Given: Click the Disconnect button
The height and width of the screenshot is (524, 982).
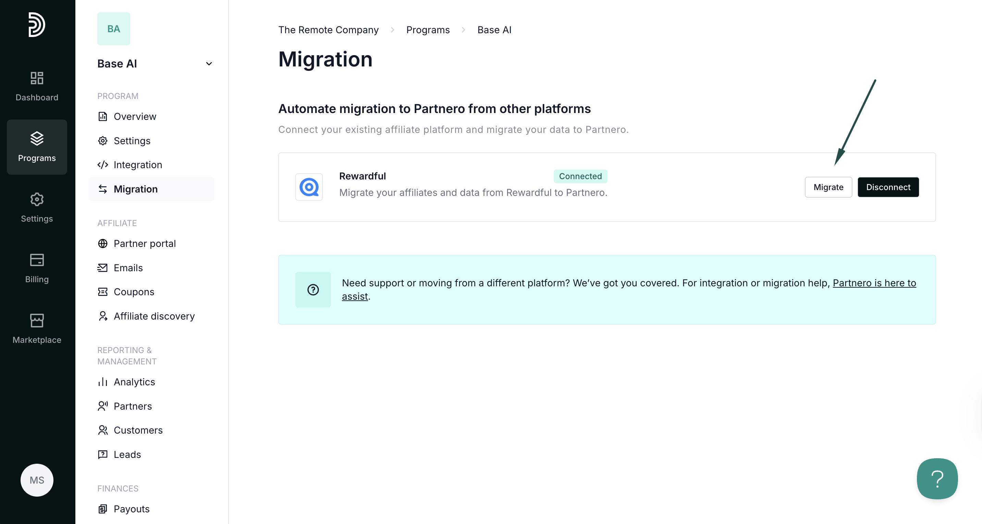Looking at the screenshot, I should pos(888,187).
